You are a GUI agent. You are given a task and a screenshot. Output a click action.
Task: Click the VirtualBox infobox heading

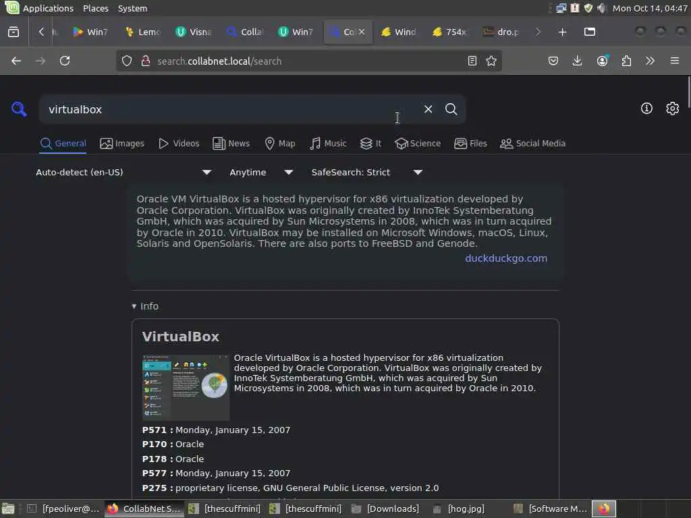pos(181,337)
